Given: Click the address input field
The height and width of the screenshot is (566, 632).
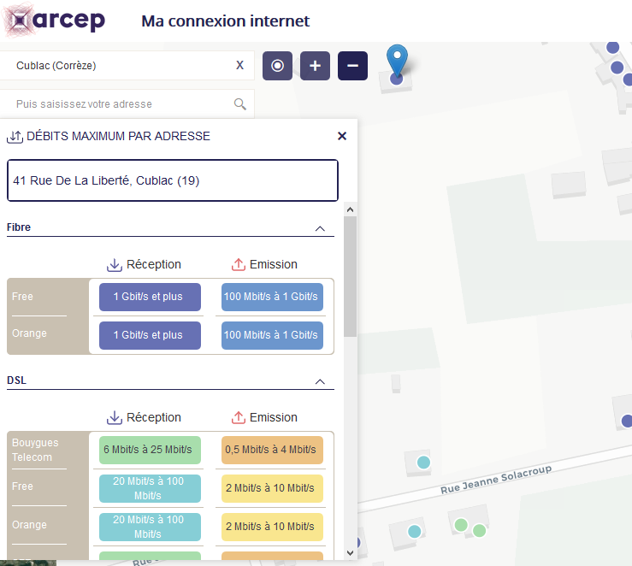Looking at the screenshot, I should (x=120, y=104).
